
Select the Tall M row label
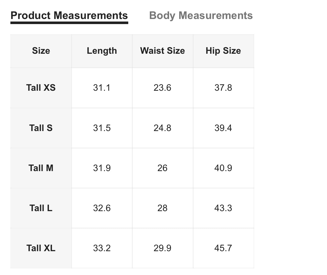tap(41, 168)
